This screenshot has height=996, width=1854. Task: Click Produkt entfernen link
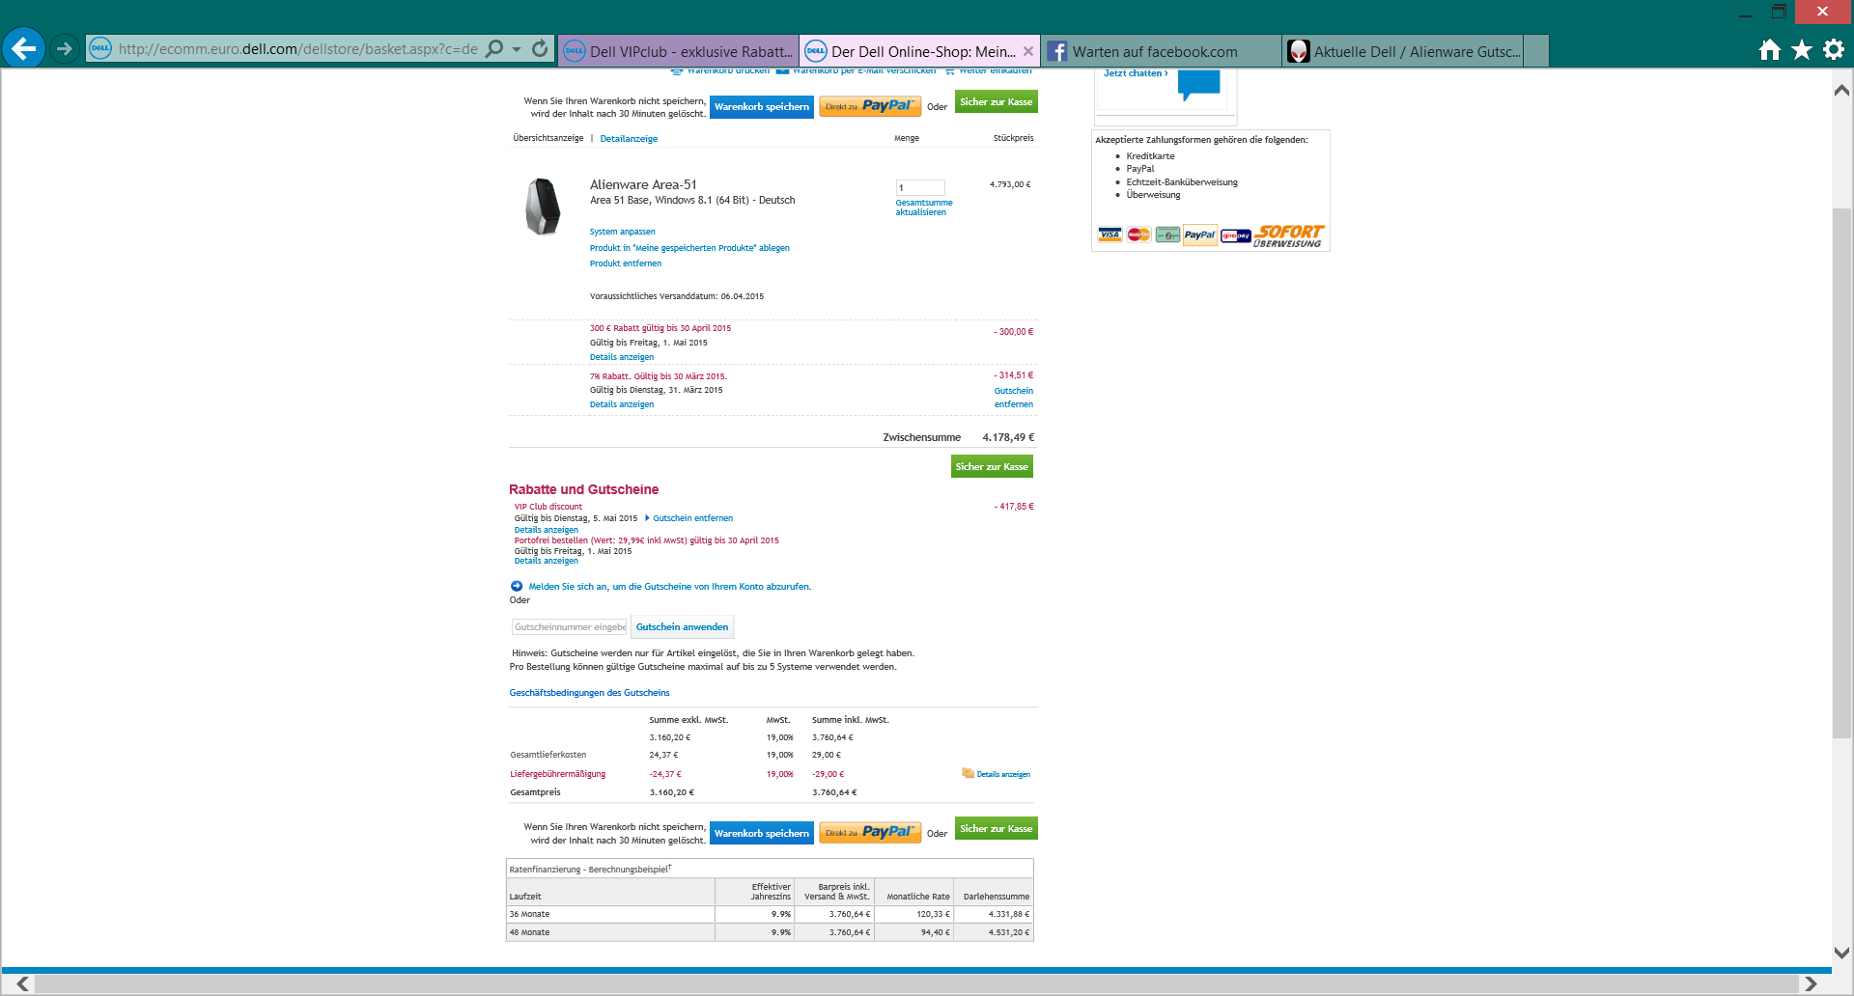[626, 263]
